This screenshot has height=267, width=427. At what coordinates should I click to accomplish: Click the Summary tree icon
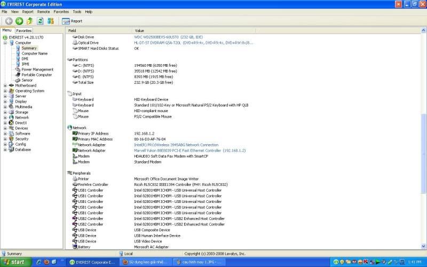[18, 48]
